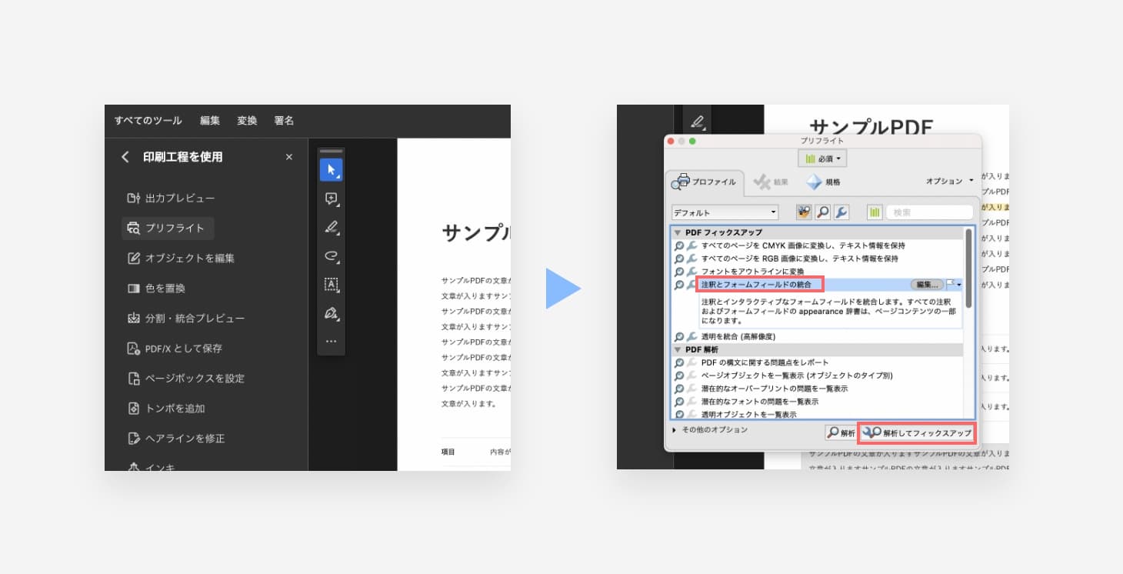Expand その他のオプション disclosure triangle
This screenshot has height=574, width=1123.
point(675,430)
